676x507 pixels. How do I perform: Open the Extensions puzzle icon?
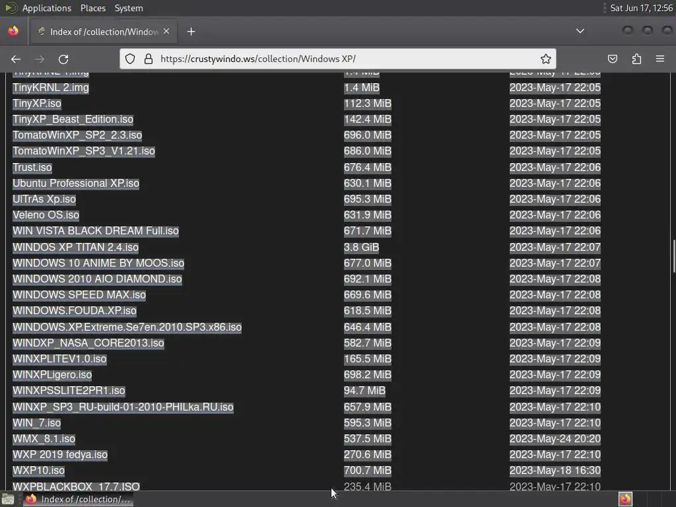(x=636, y=59)
